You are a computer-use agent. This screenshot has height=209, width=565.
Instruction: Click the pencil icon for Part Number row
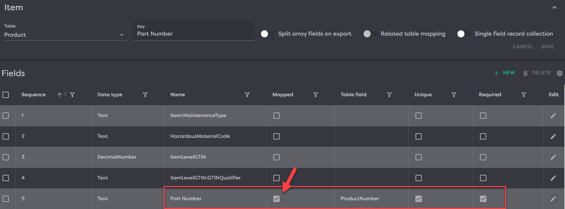coord(553,199)
